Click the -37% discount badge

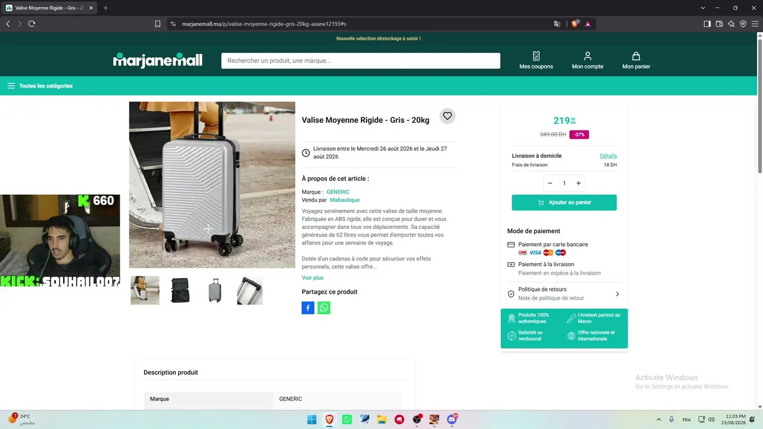[x=579, y=135]
